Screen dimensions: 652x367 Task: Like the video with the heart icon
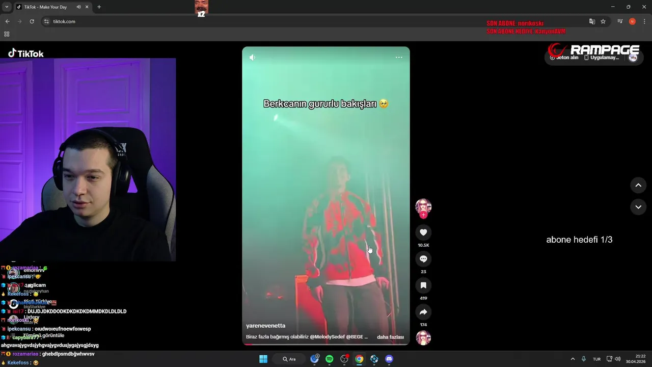click(x=423, y=232)
